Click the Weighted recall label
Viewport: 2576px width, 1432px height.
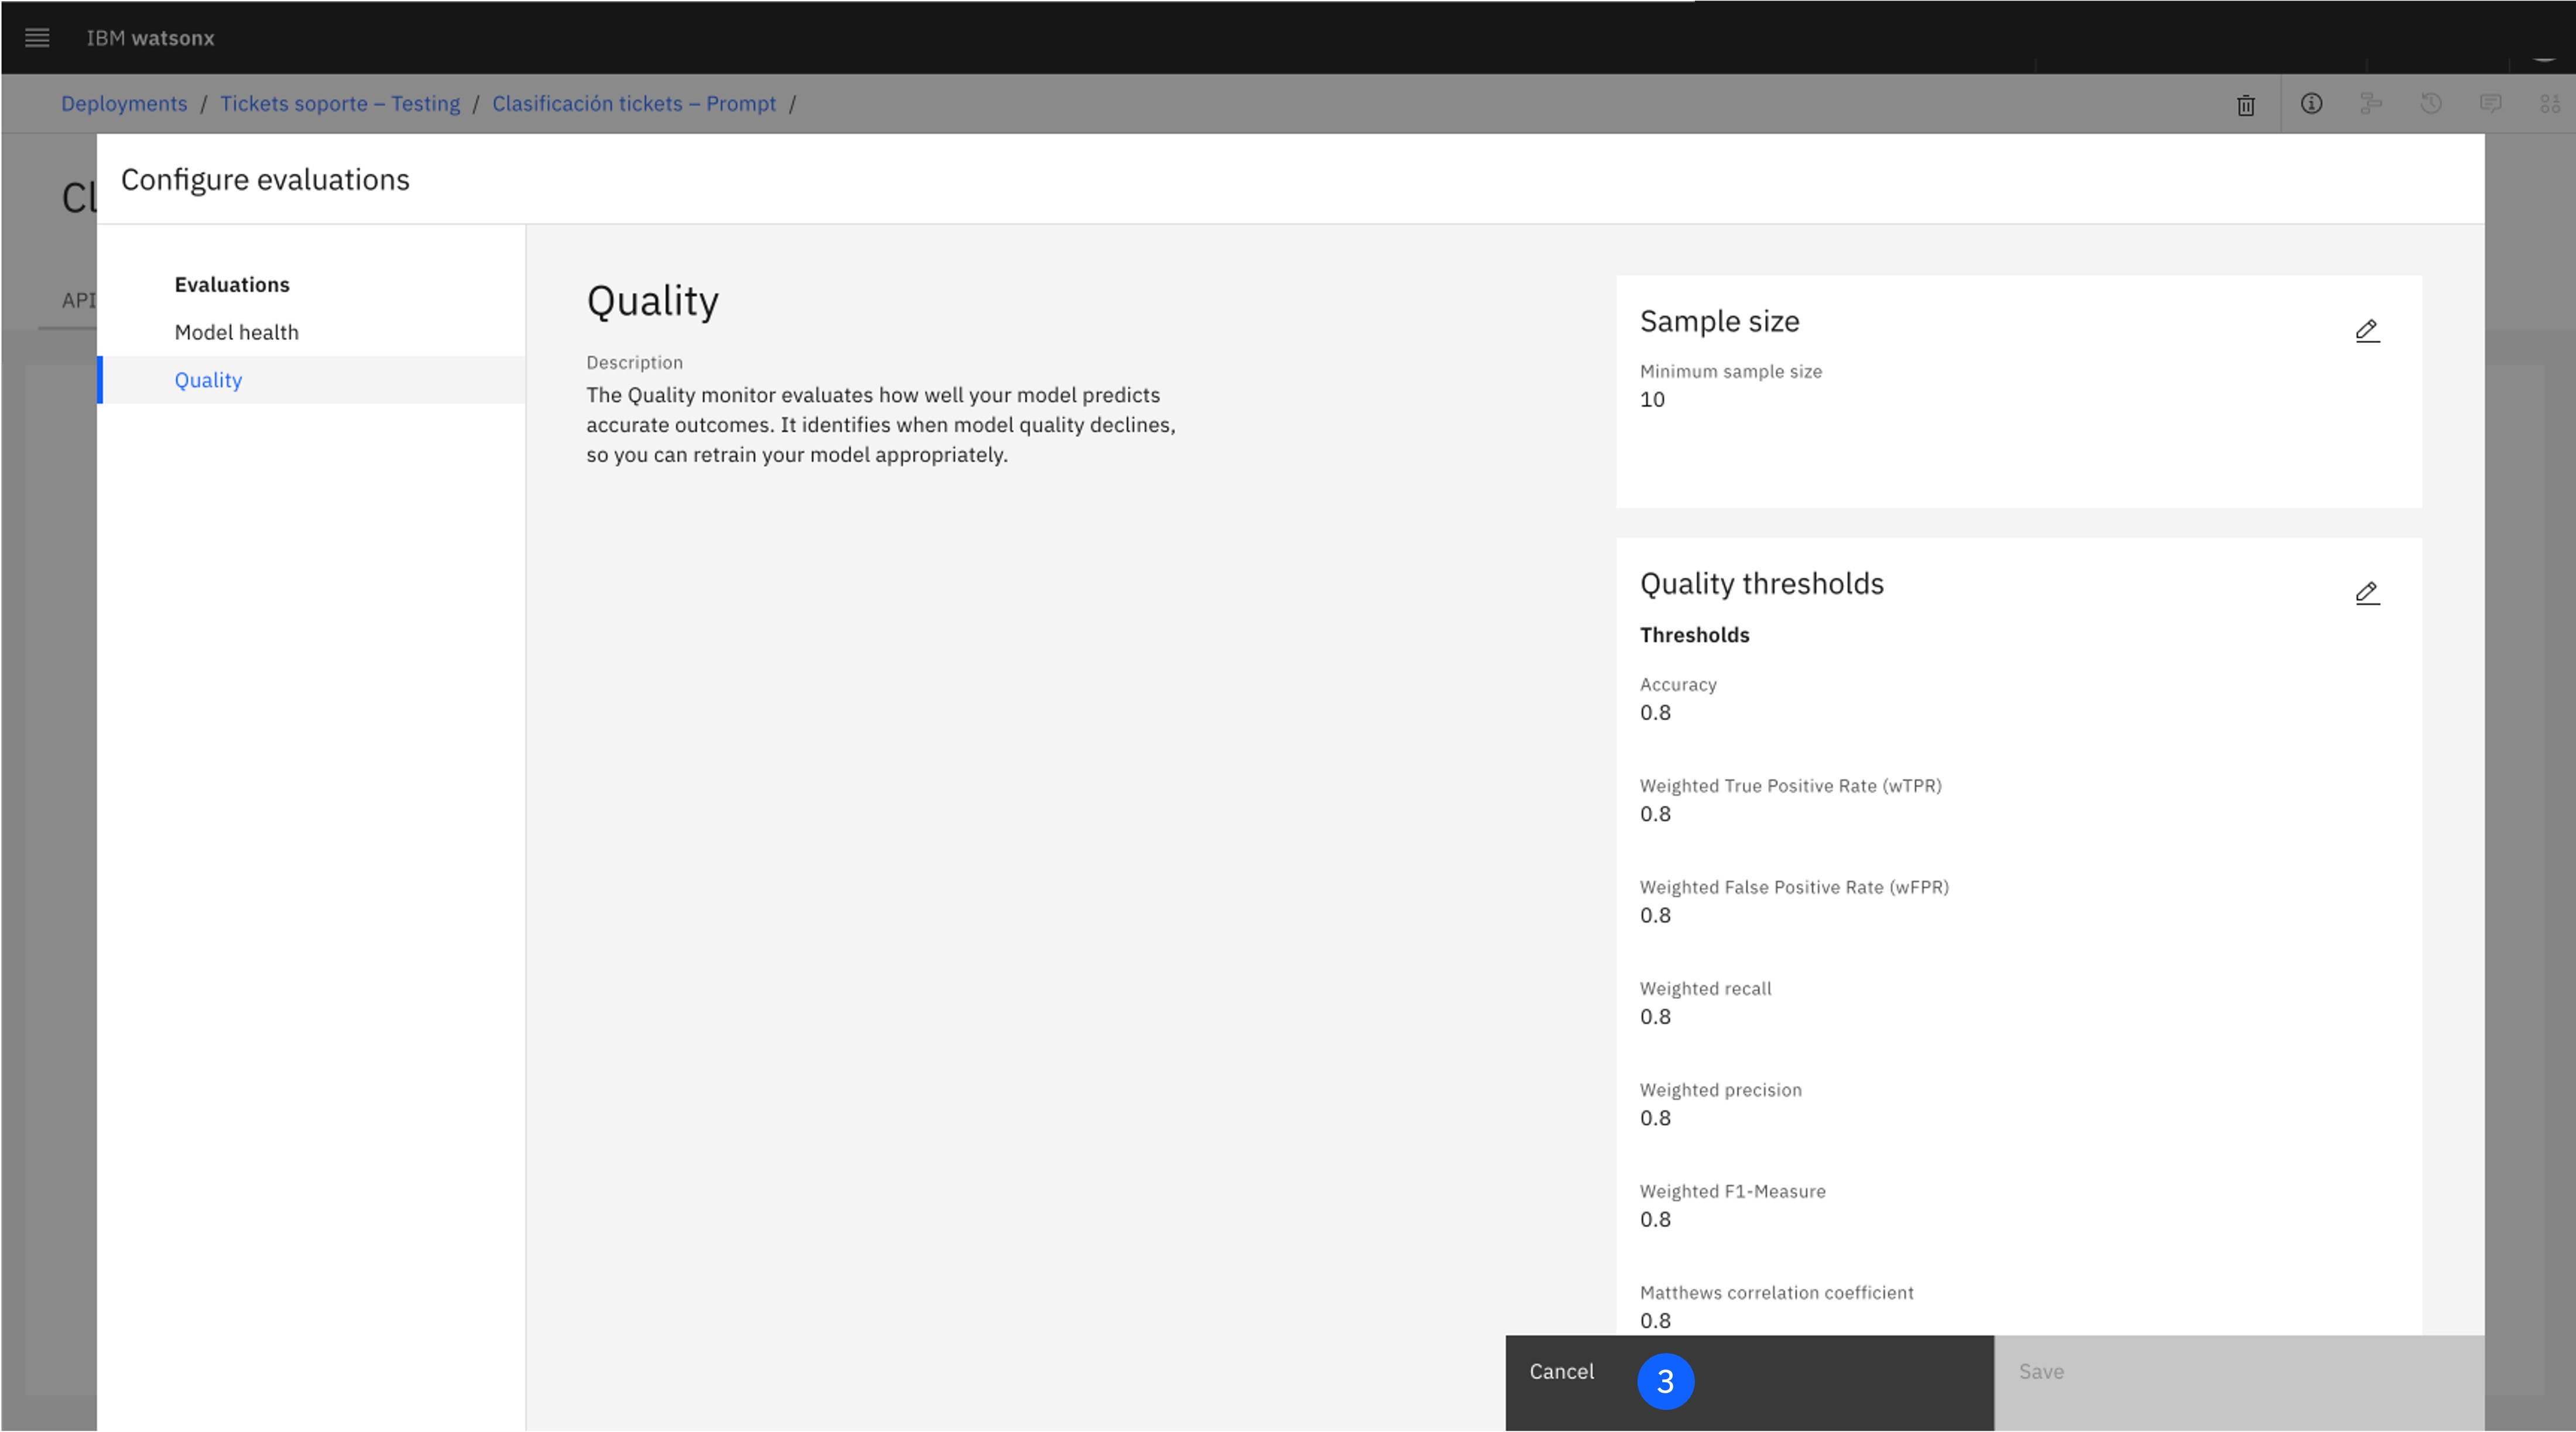coord(1705,990)
